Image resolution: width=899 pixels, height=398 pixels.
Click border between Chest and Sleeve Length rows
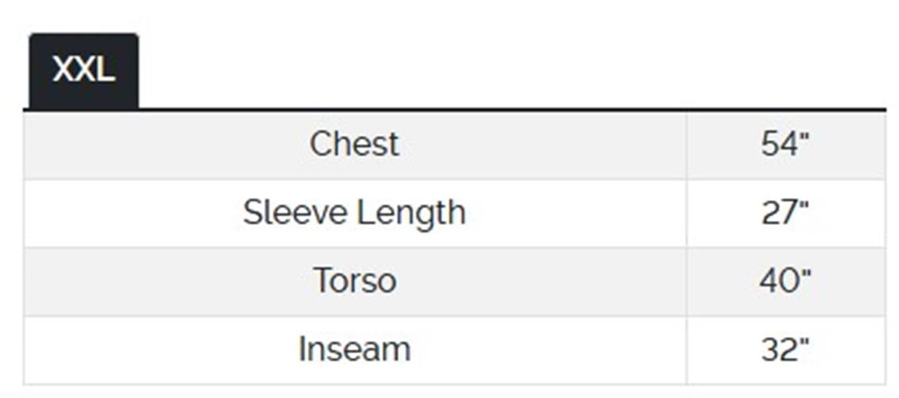(x=355, y=180)
